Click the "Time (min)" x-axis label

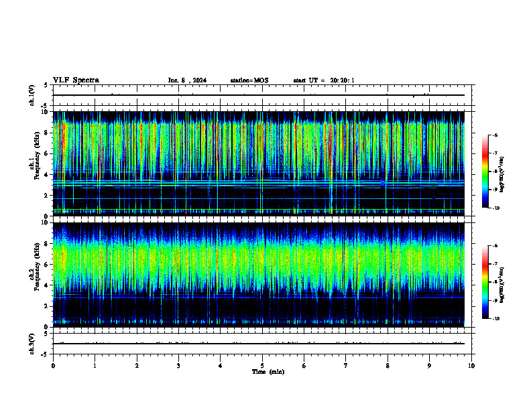268,372
